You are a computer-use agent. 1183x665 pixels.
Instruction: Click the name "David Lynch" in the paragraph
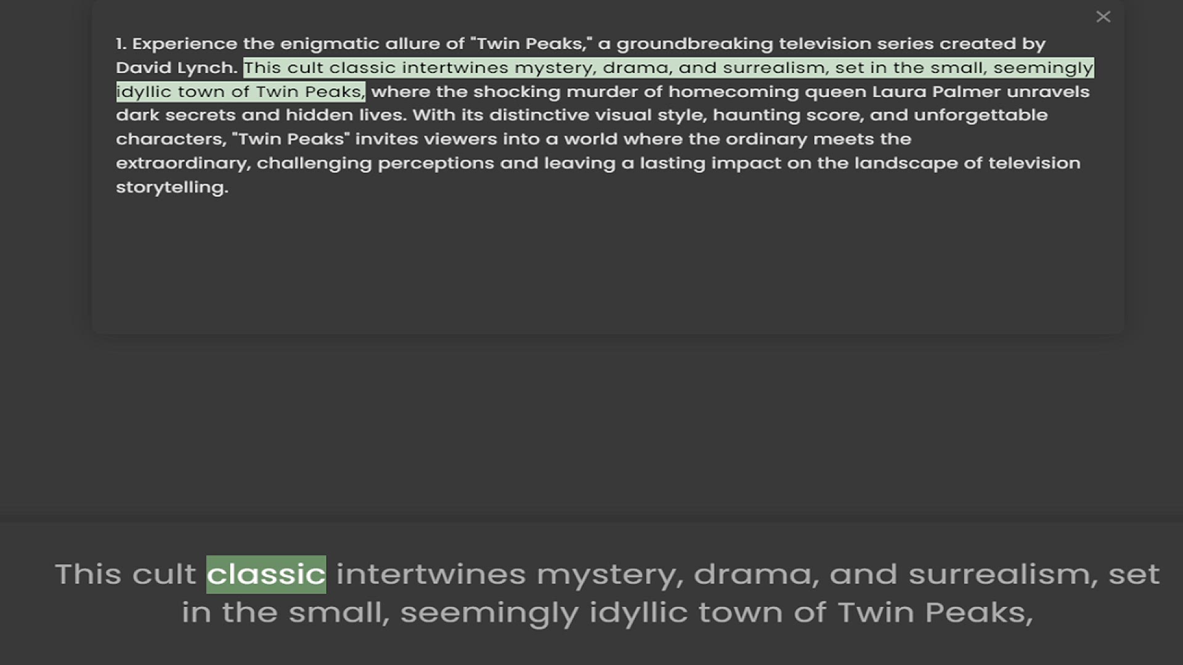[176, 68]
